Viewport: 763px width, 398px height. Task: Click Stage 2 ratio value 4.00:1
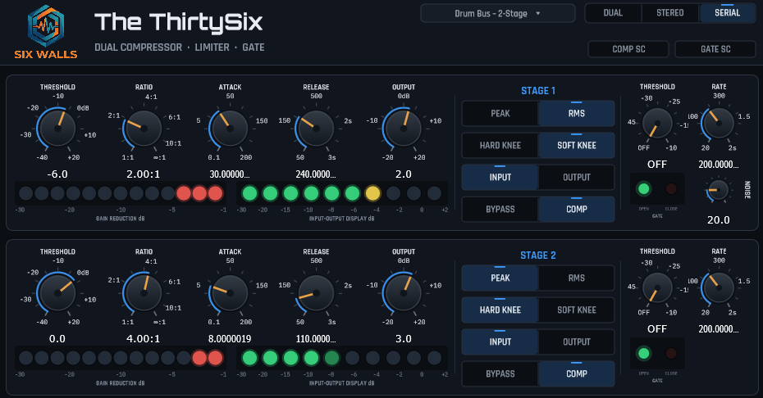point(143,339)
